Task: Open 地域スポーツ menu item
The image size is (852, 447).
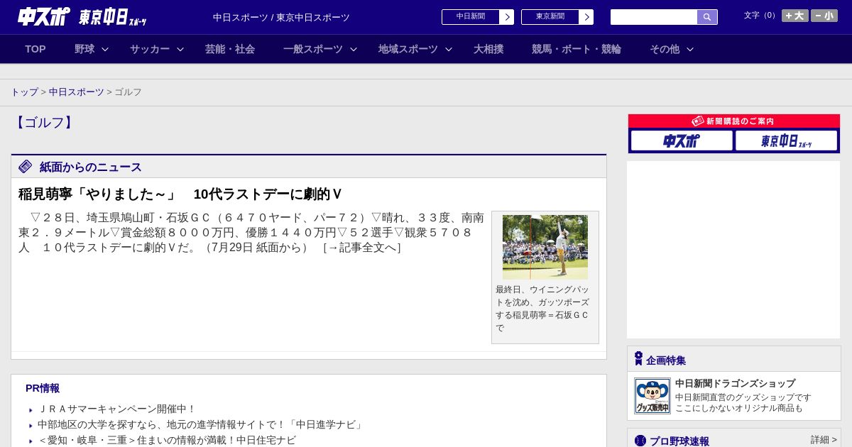Action: [x=408, y=49]
